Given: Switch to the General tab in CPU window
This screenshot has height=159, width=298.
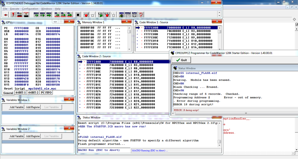Looking at the screenshot, I should 8,93.
